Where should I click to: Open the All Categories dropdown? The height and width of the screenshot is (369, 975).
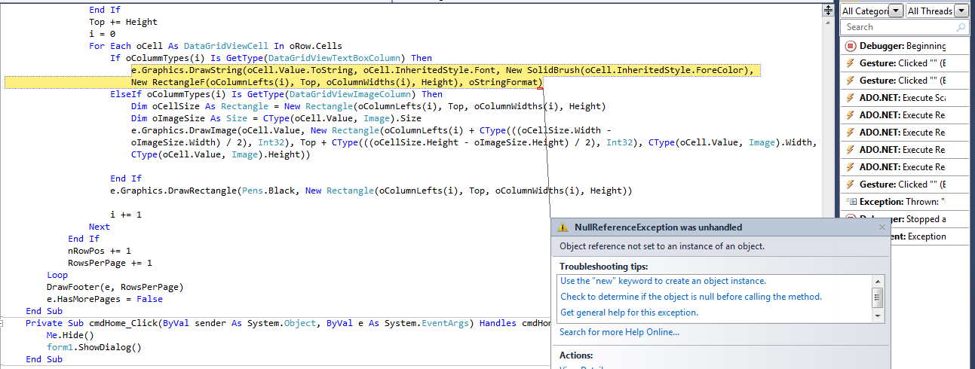click(895, 11)
